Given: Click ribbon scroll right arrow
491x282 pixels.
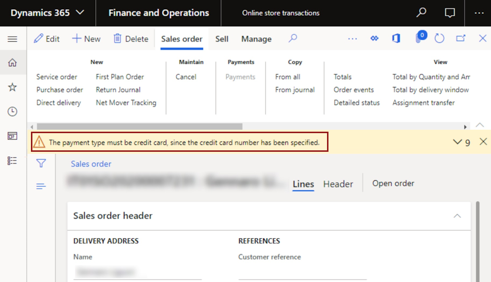Looking at the screenshot, I should pos(465,127).
